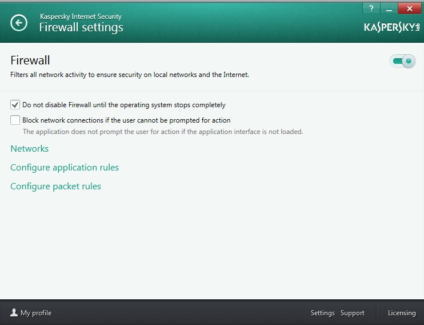
Task: Uncheck Do not disable Firewall until OS stops
Action: click(x=15, y=105)
